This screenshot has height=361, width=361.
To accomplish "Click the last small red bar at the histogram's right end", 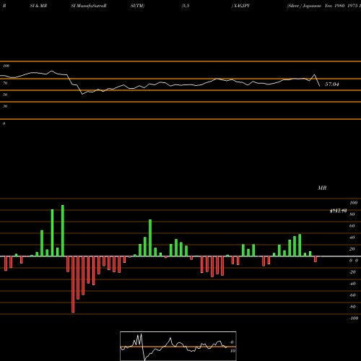I will [x=316, y=259].
